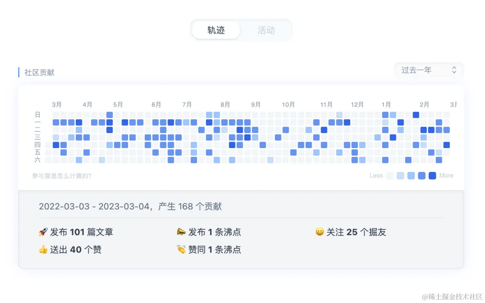Click the 5月 month label
This screenshot has width=485, height=303.
tap(118, 105)
